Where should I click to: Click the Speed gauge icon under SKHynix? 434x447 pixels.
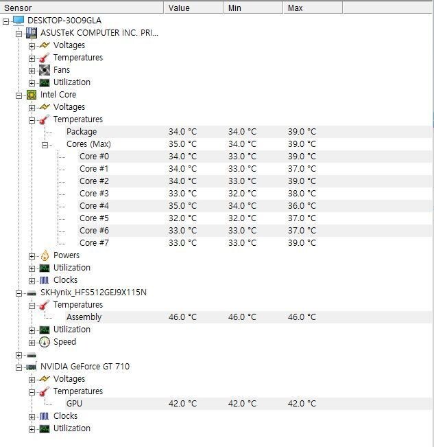click(x=45, y=342)
